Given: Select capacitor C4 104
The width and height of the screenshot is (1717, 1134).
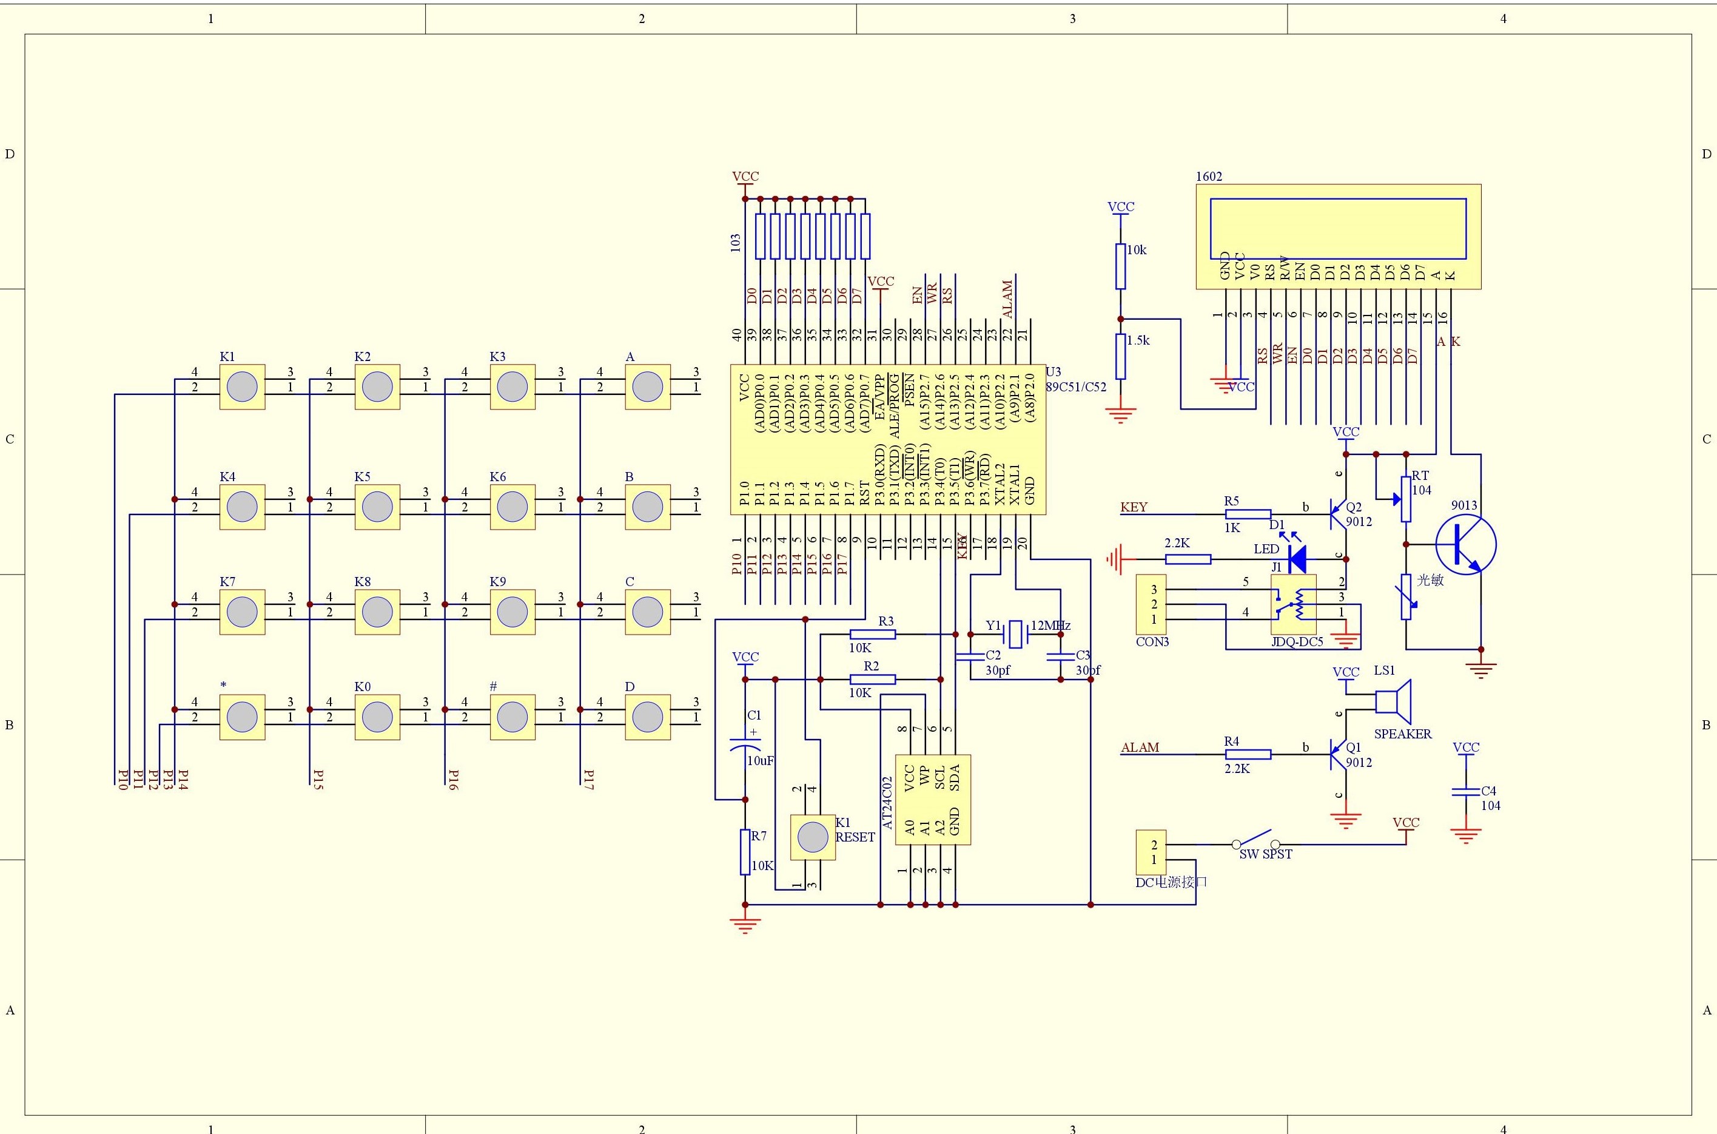Looking at the screenshot, I should tap(1465, 792).
